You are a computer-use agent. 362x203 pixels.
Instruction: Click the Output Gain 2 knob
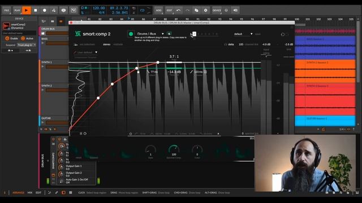61,174
